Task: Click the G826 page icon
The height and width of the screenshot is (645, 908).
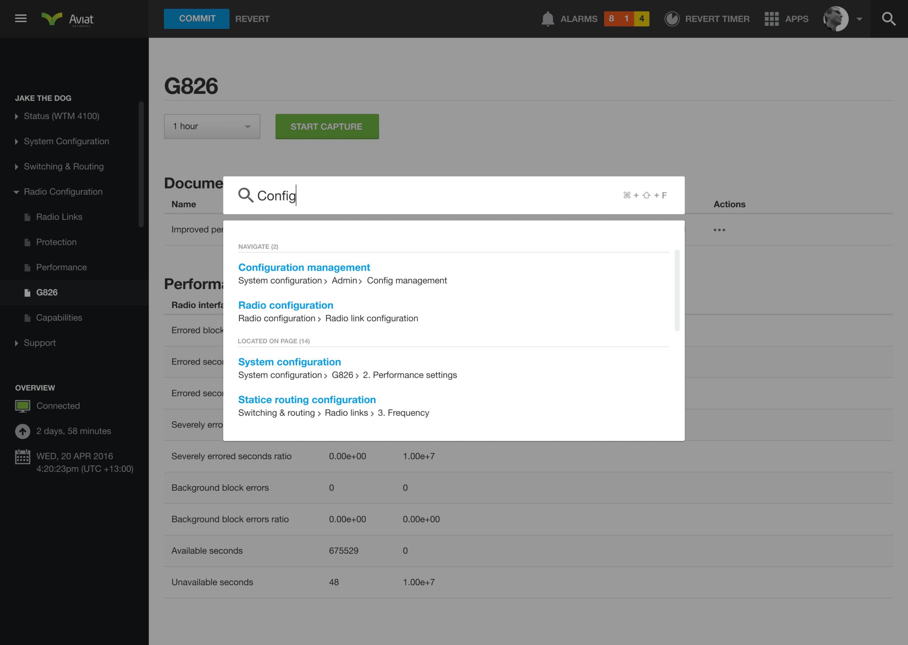Action: tap(27, 293)
